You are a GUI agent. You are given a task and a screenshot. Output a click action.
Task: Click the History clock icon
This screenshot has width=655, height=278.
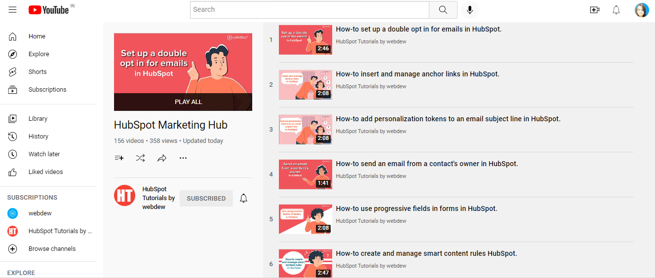12,137
